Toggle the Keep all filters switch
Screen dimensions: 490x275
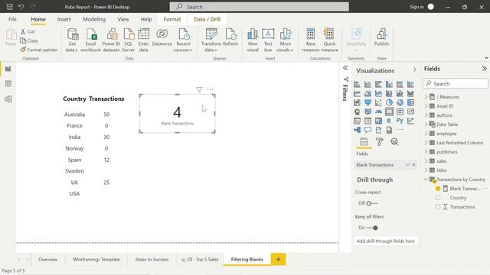(372, 228)
